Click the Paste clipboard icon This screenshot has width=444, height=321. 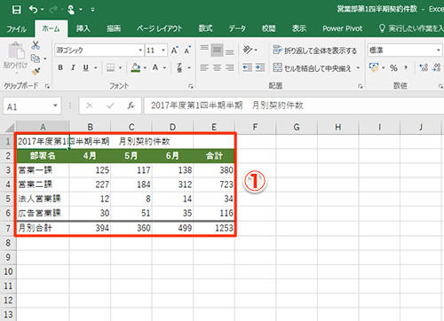16,51
